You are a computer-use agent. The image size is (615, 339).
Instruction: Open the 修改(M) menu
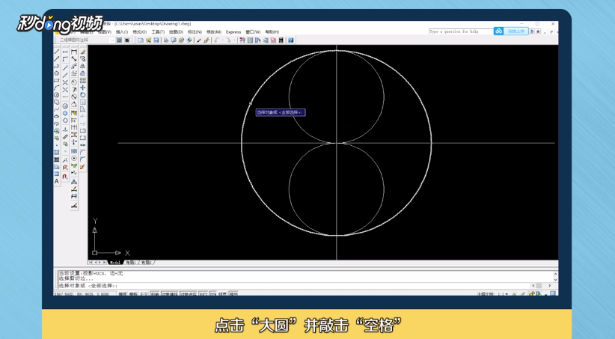click(x=214, y=31)
